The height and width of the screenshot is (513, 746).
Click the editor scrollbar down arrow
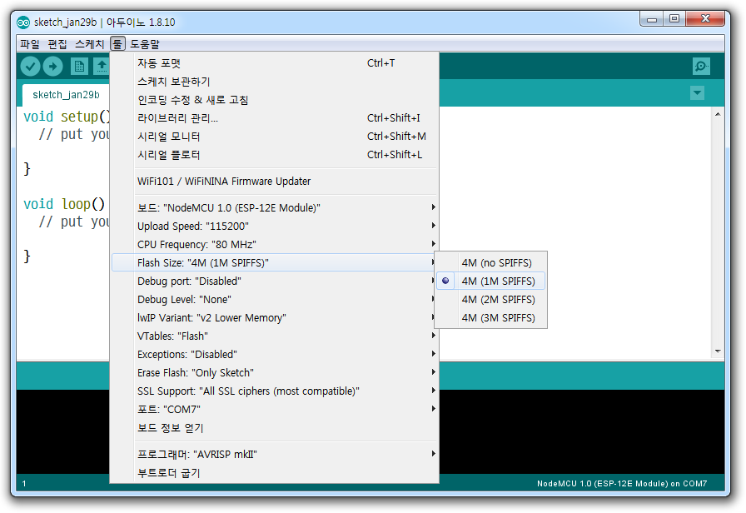[x=718, y=351]
